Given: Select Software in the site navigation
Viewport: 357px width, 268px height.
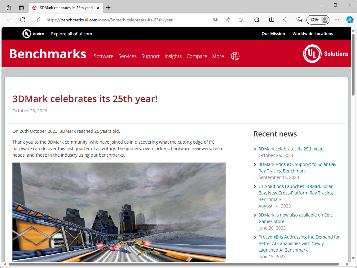Looking at the screenshot, I should pyautogui.click(x=104, y=56).
